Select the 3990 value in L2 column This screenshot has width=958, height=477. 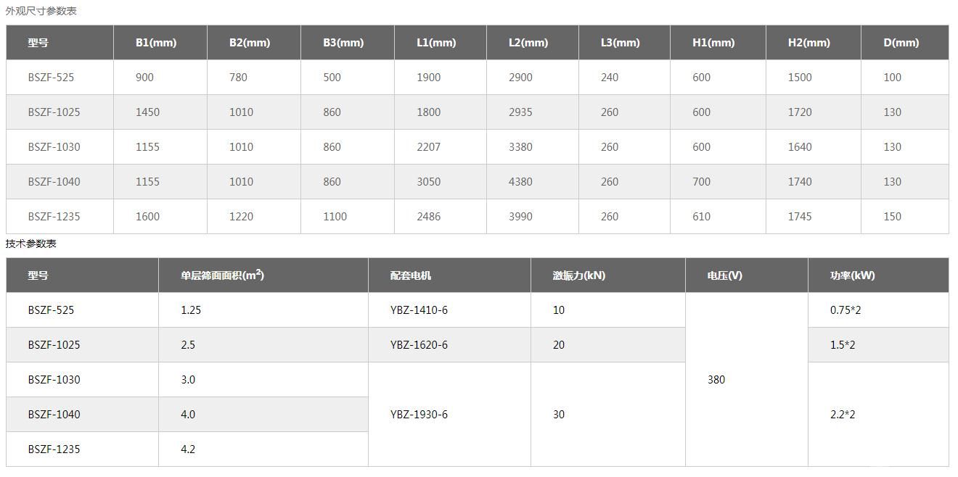pos(520,217)
